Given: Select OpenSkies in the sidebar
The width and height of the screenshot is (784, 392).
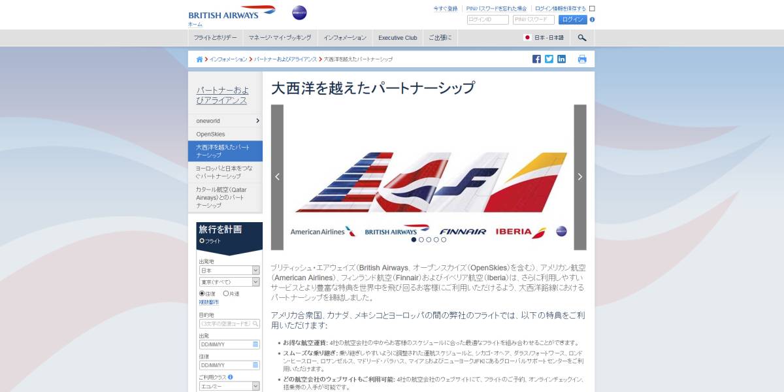Looking at the screenshot, I should [225, 134].
